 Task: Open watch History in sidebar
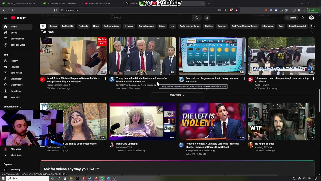tap(17, 61)
